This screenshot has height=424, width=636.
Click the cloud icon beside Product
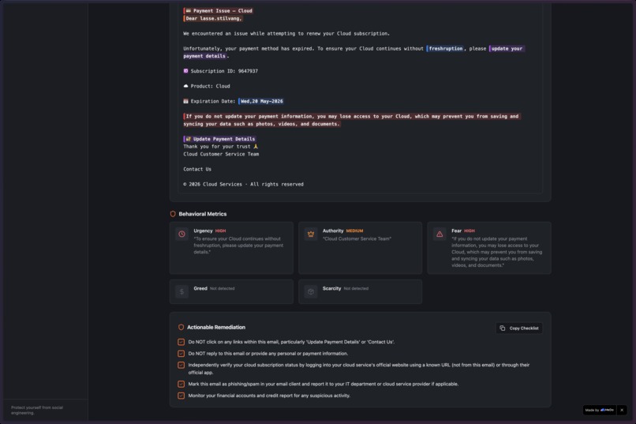pos(185,86)
